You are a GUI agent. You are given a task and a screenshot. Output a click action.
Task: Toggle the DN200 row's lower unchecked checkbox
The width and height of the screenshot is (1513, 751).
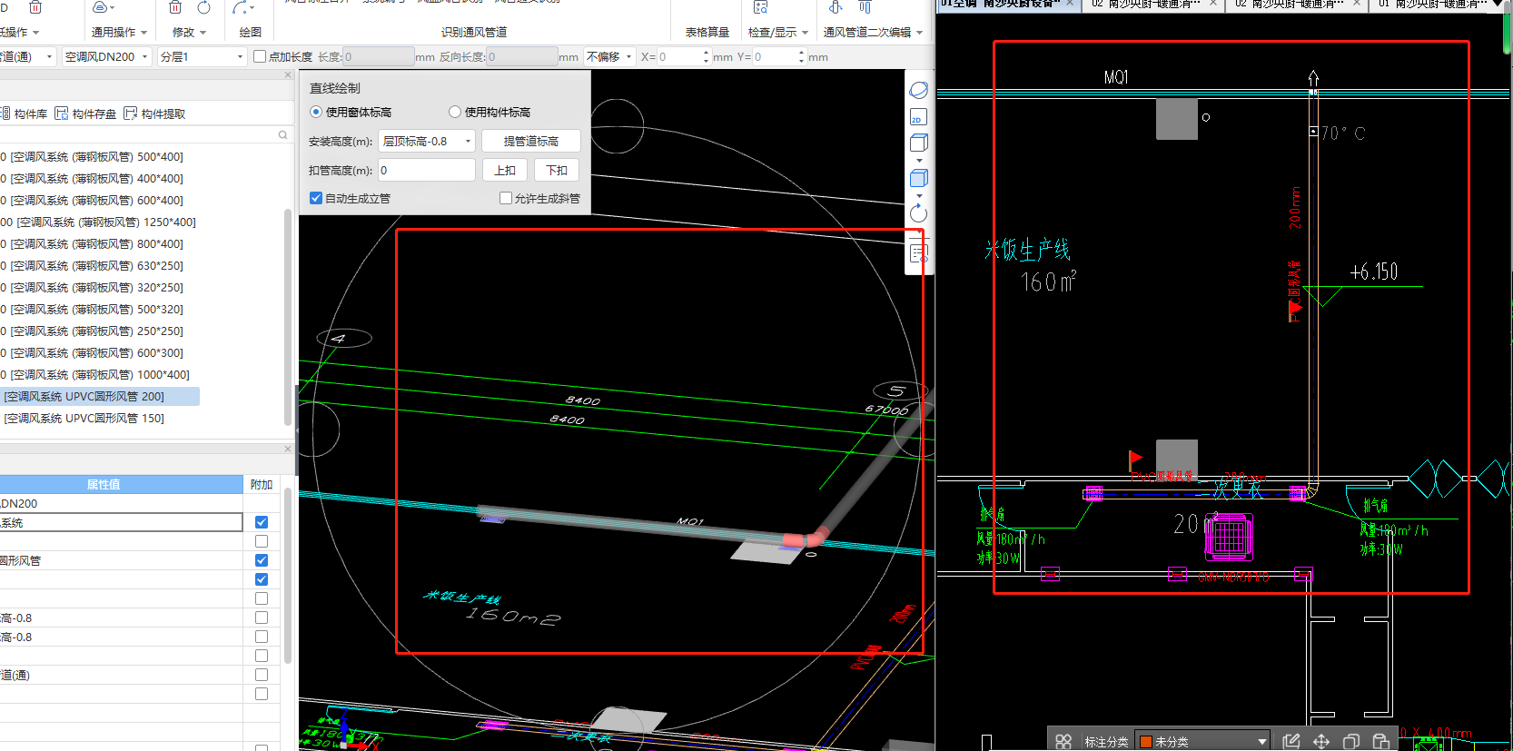click(x=262, y=541)
